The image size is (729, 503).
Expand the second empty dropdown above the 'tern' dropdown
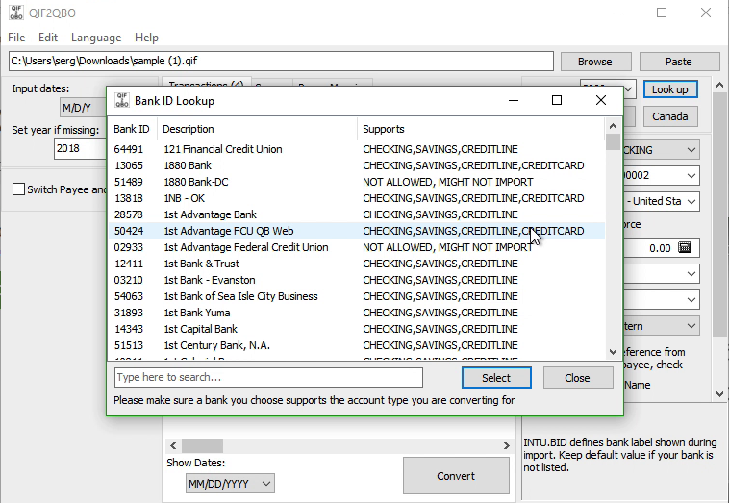(661, 299)
